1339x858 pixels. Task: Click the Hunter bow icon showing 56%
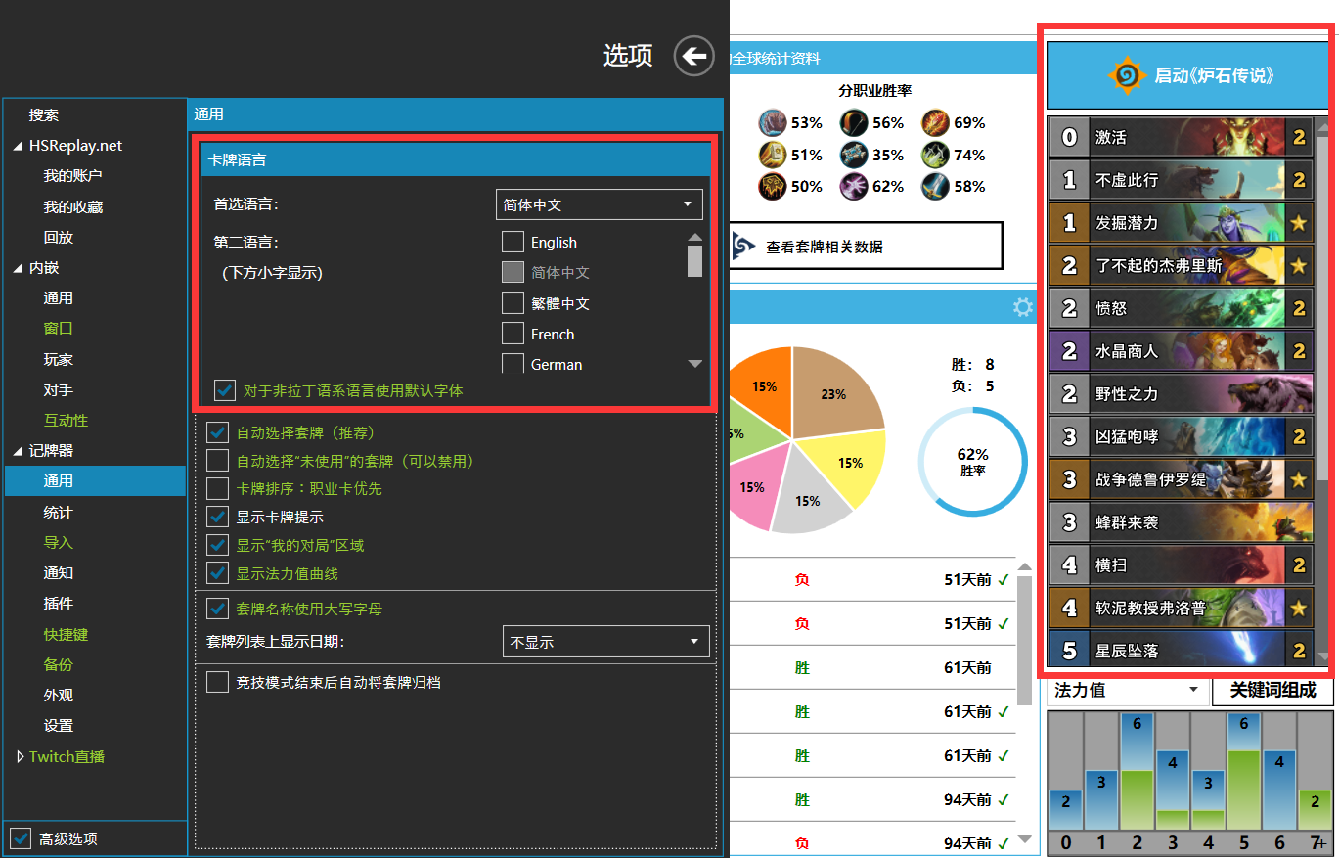(854, 123)
